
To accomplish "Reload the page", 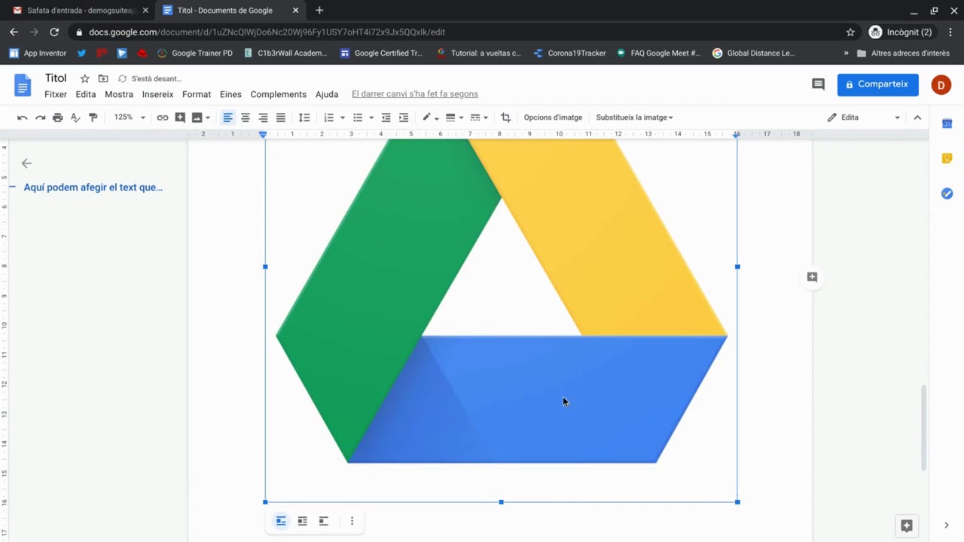I will click(54, 32).
